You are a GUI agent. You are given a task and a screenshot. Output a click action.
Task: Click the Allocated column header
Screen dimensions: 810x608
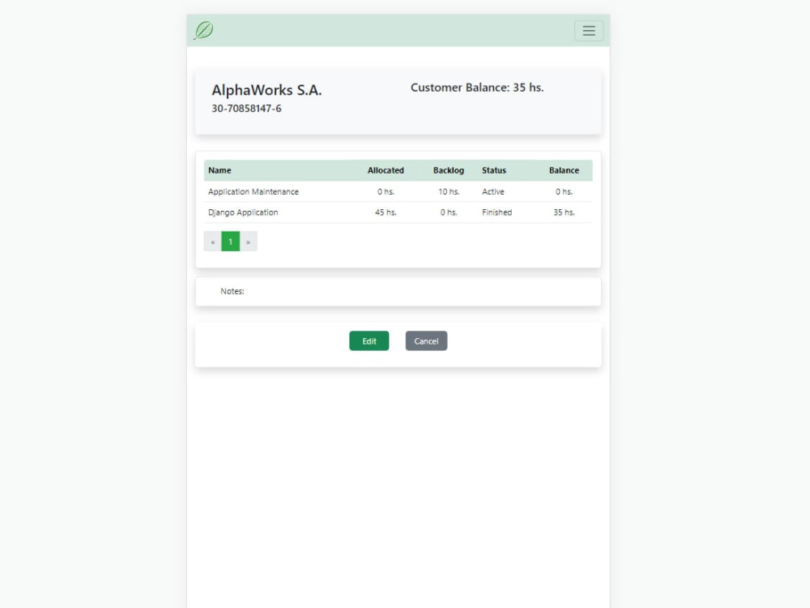(x=386, y=170)
